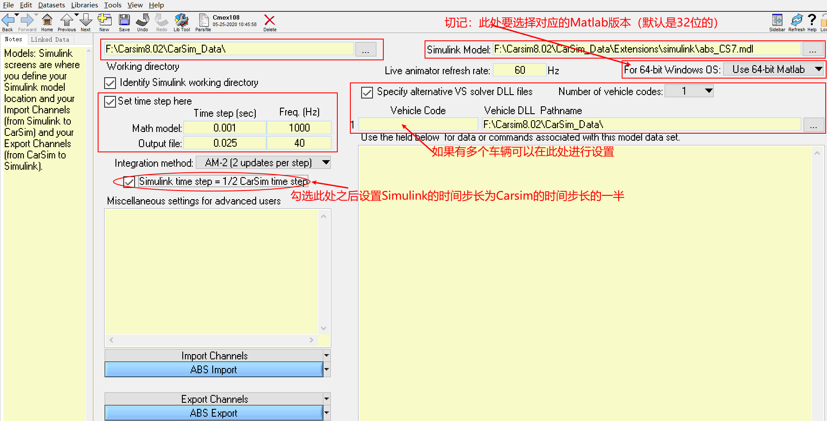Click the Vehicle DLL Pathname field

(x=642, y=125)
